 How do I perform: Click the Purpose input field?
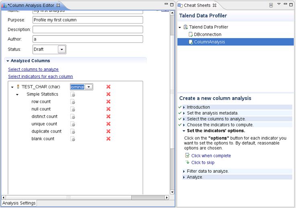88,20
